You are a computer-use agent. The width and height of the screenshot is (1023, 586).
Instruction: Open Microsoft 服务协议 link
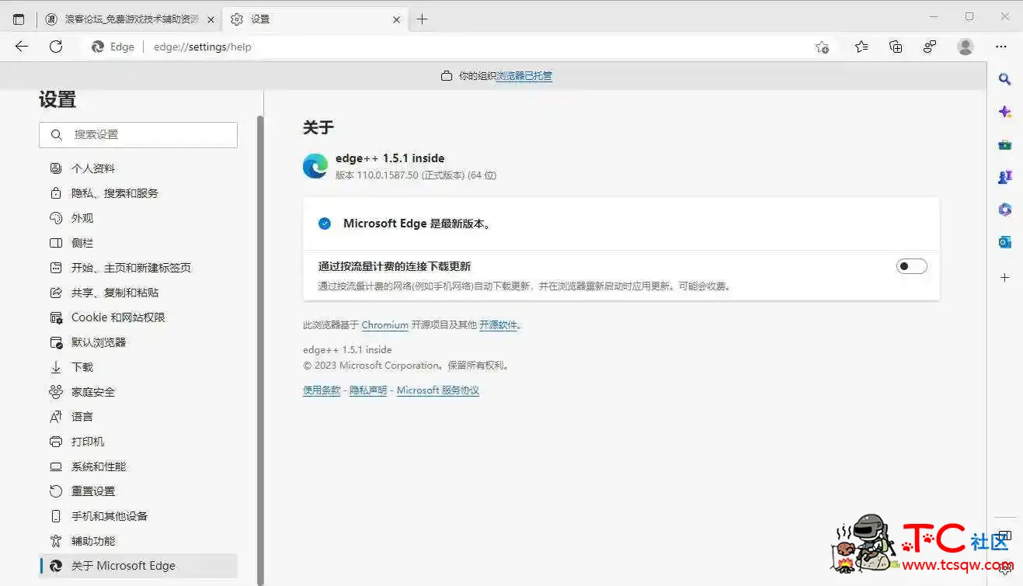(x=438, y=390)
